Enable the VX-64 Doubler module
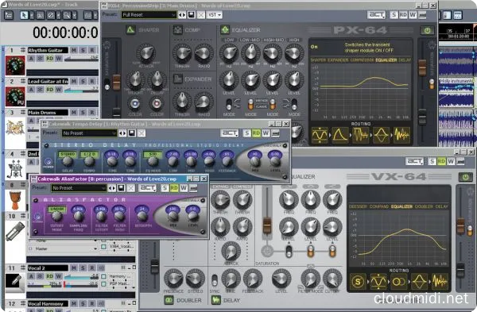 click(169, 300)
